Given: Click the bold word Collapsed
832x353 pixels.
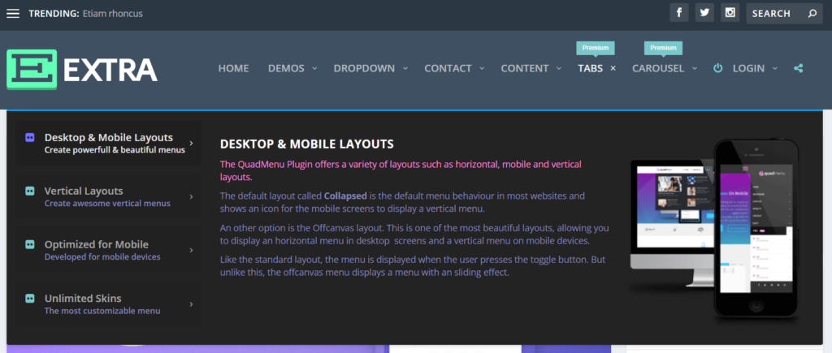Looking at the screenshot, I should [x=345, y=196].
